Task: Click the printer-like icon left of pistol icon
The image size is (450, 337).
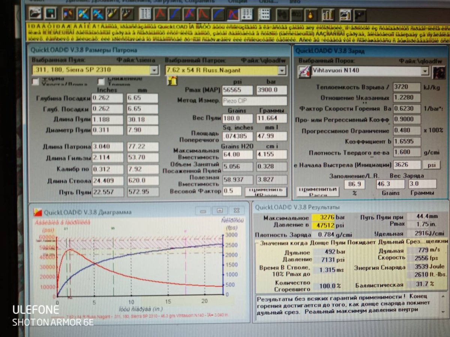Action: [x=345, y=14]
